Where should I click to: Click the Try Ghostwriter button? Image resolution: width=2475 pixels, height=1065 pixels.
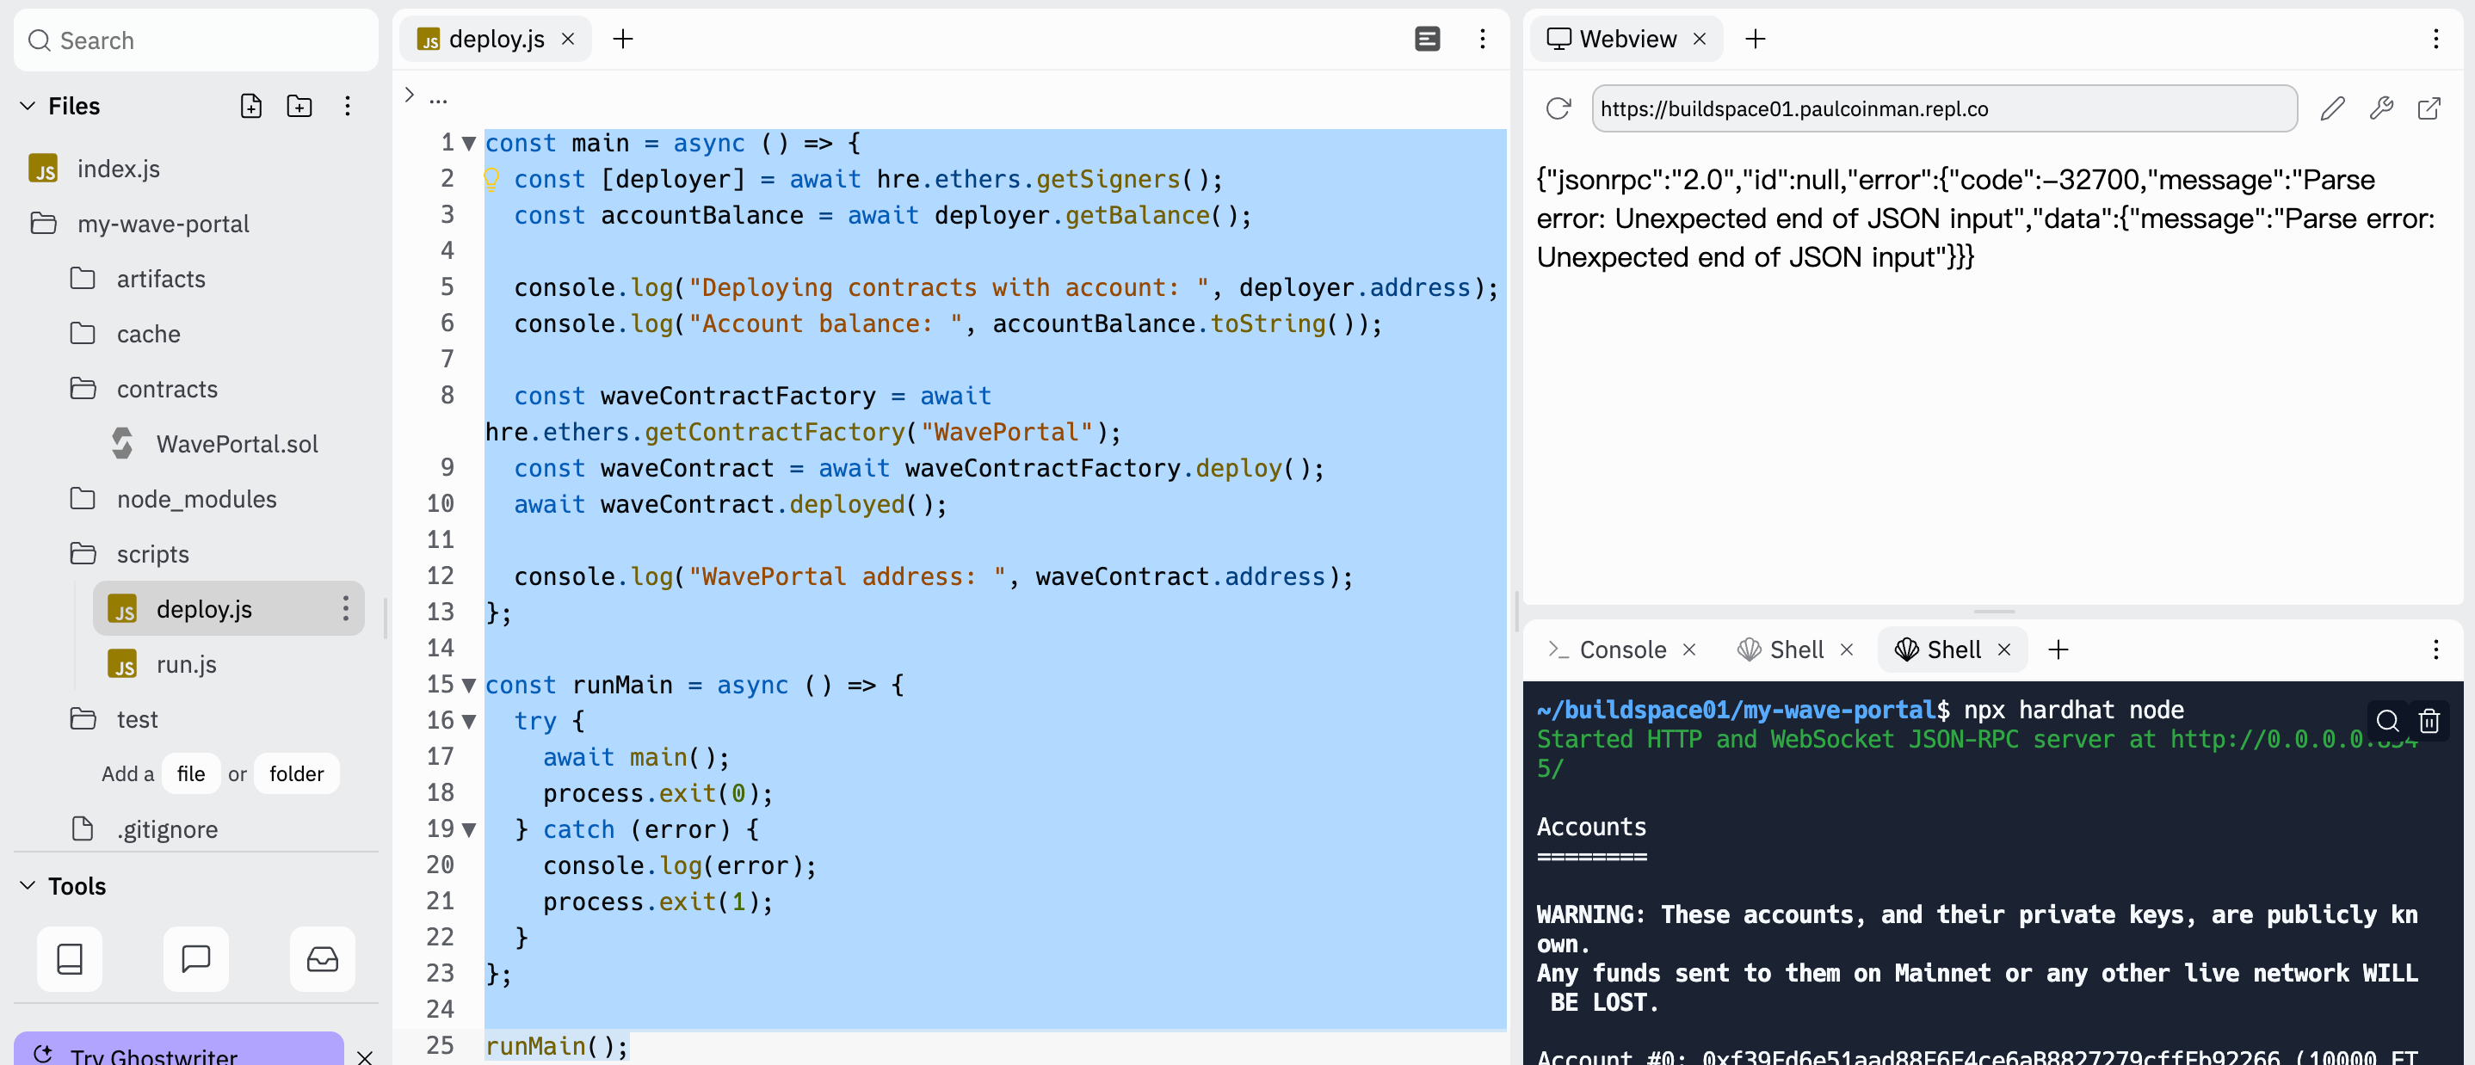coord(179,1050)
